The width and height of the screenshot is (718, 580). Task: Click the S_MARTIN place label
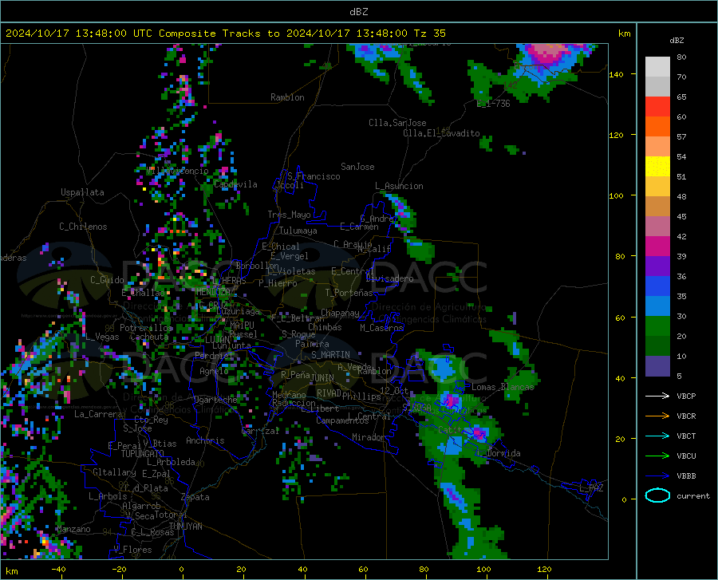[x=330, y=355]
